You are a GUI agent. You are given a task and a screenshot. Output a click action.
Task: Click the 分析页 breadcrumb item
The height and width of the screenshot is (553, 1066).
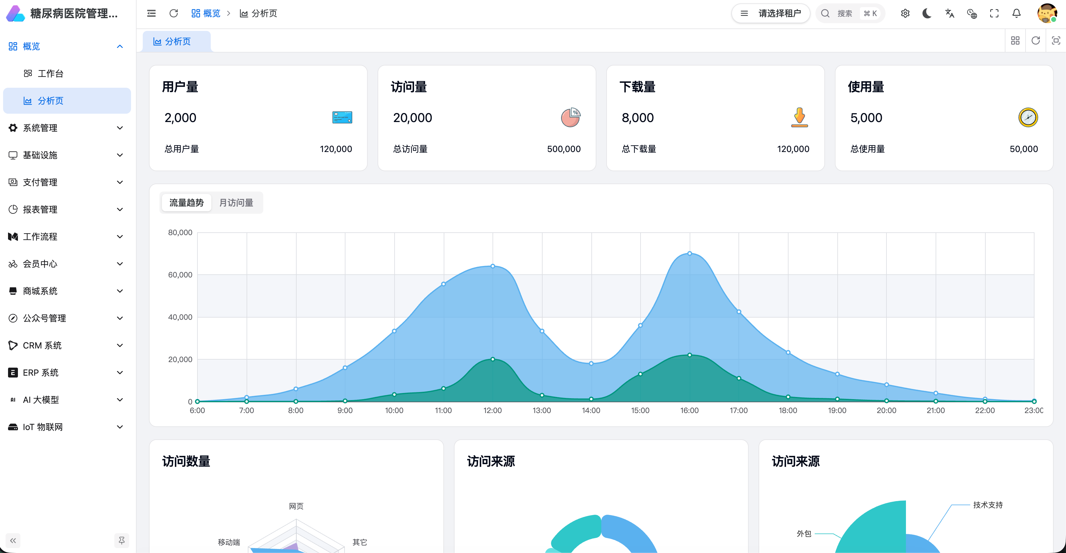(259, 13)
